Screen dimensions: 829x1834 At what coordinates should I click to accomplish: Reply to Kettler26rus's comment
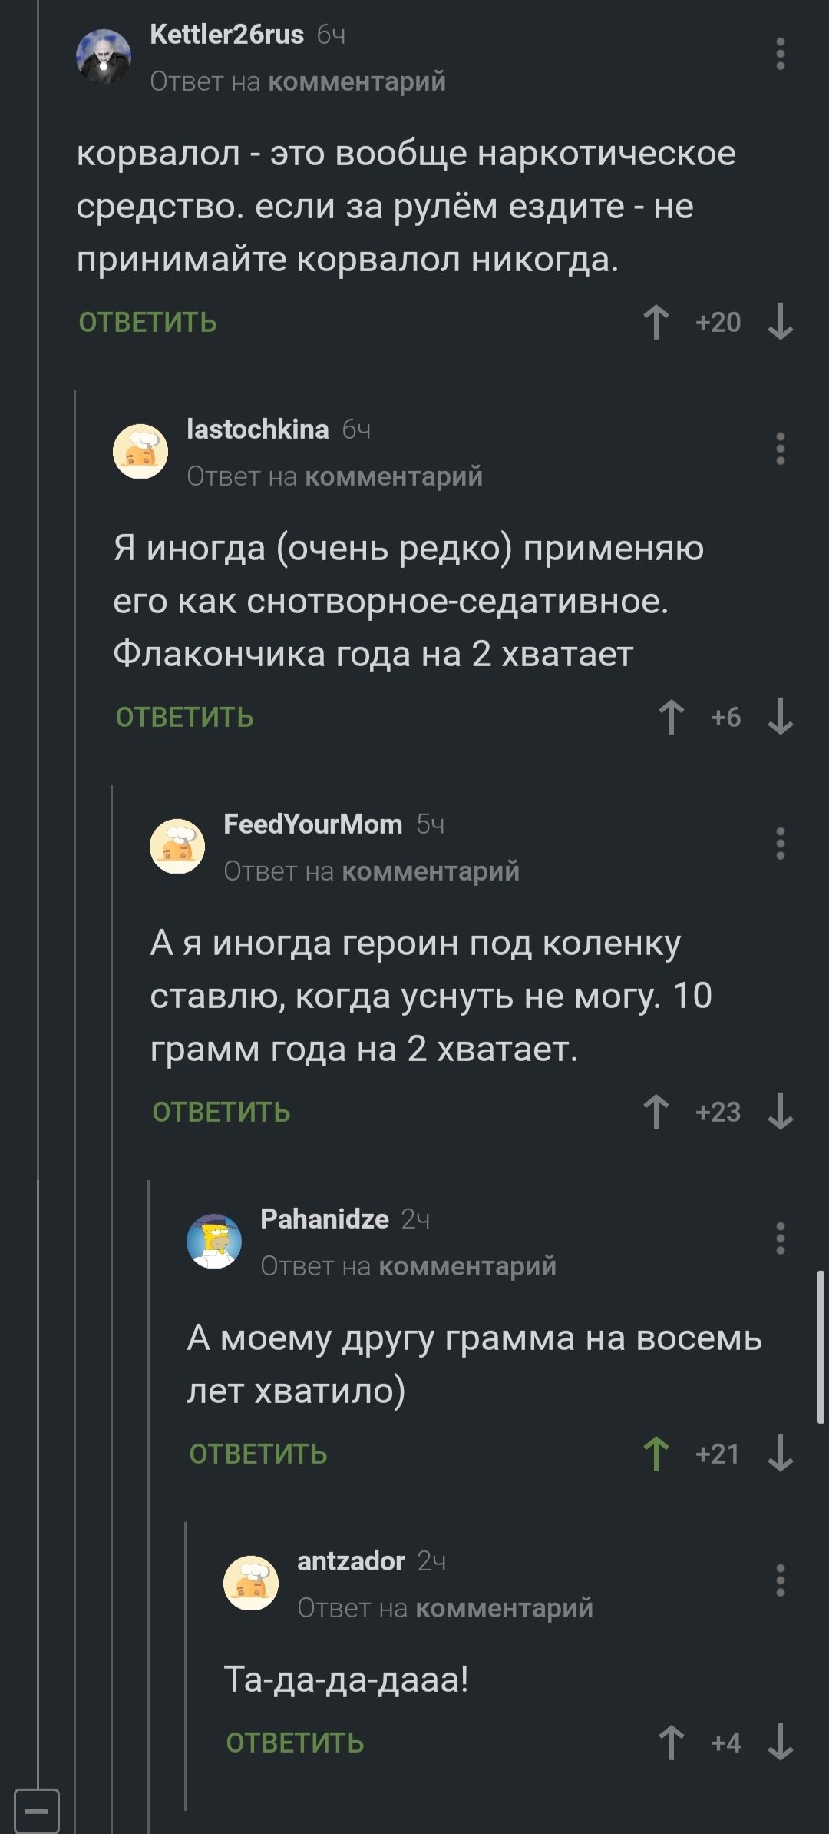pos(147,322)
